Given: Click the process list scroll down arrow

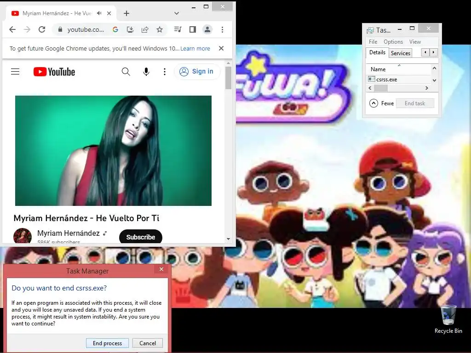Looking at the screenshot, I should (434, 80).
